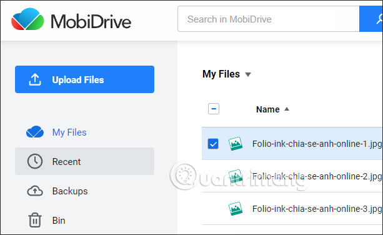Click the Backups cloud upload icon
Viewport: 383px width, 235px height.
(x=35, y=191)
